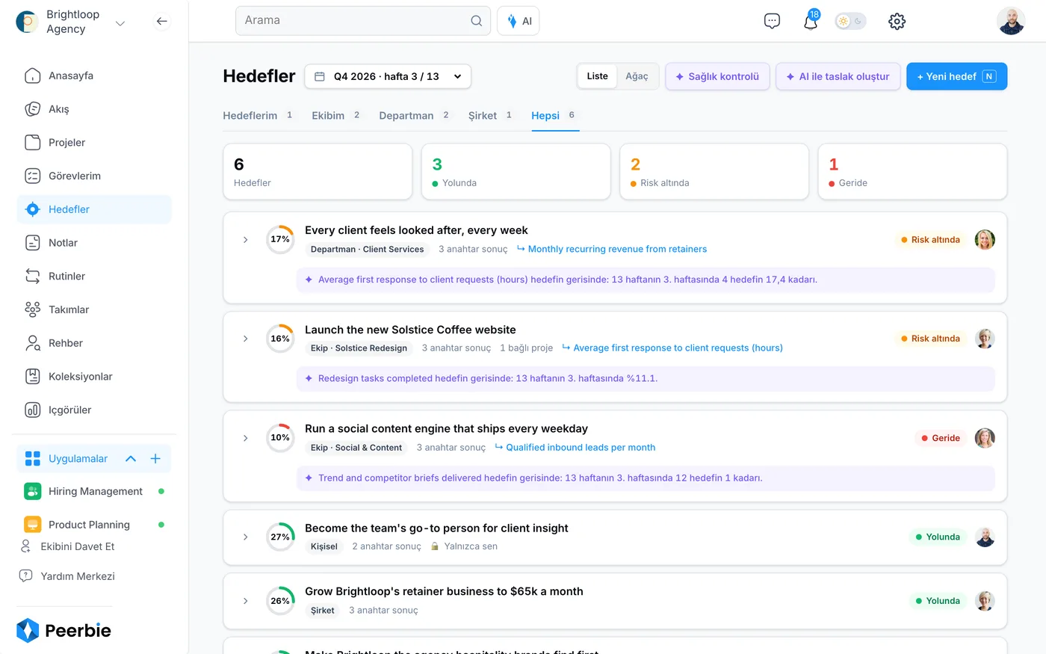
Task: Click 'AI ile taslak oluştur' button
Action: [838, 76]
